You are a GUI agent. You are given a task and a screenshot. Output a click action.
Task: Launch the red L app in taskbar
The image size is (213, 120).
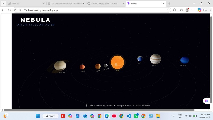click(x=63, y=116)
